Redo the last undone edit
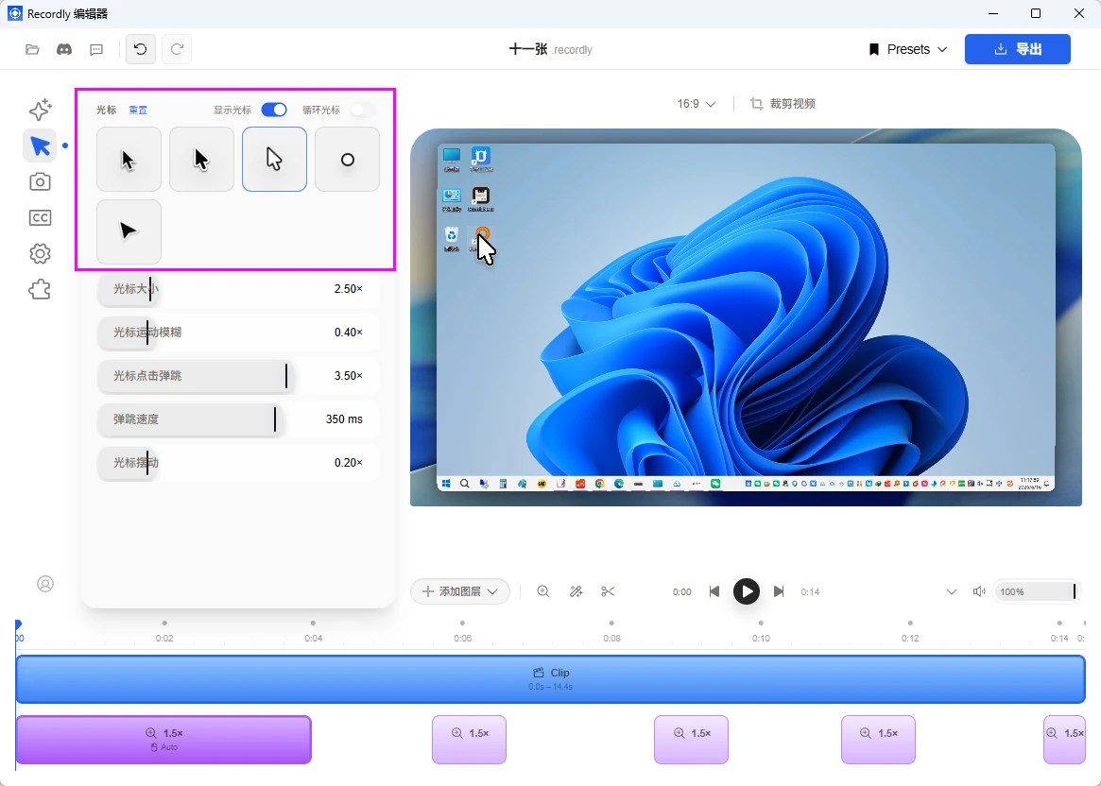This screenshot has width=1101, height=786. point(177,49)
